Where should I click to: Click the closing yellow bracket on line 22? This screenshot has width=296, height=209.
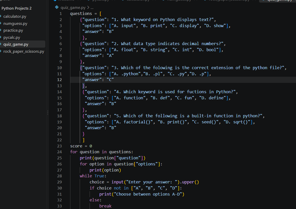83,140
